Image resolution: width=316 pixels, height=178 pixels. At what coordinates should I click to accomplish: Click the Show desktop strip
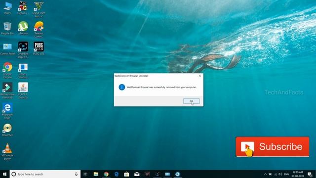point(315,174)
